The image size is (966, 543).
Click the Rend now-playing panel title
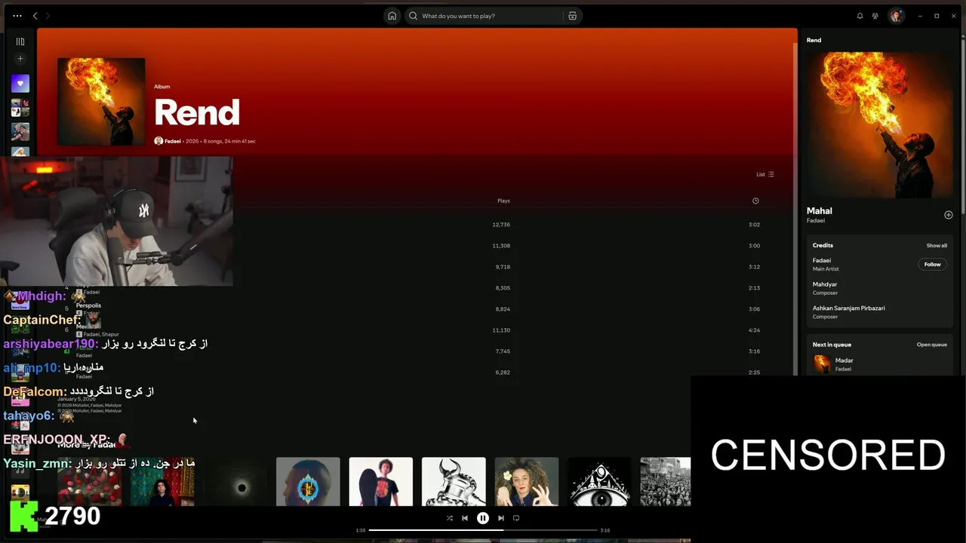[814, 40]
